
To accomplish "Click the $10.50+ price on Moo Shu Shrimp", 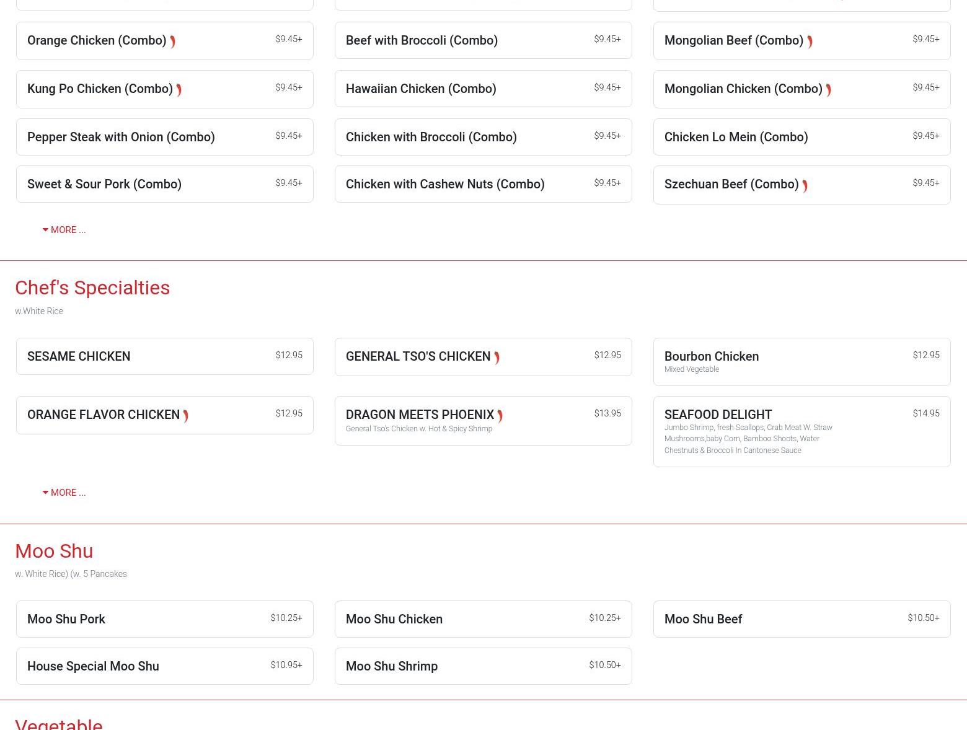I will coord(604,665).
